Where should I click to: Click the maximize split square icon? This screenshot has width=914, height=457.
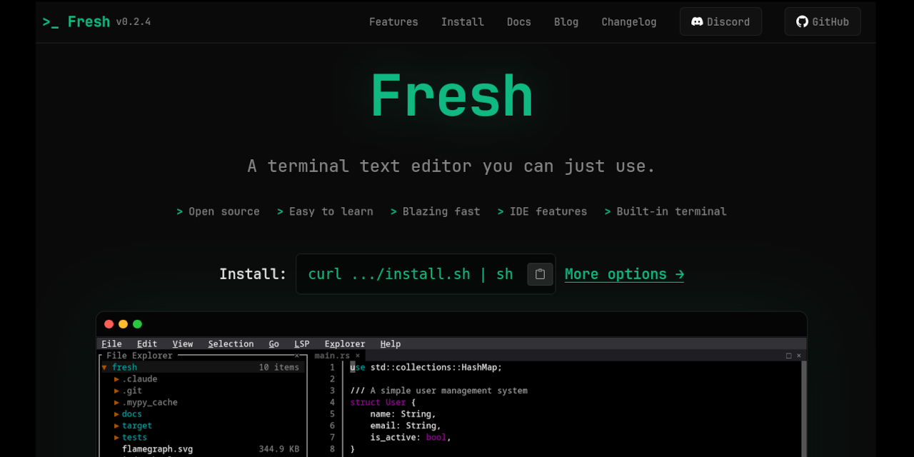(788, 356)
